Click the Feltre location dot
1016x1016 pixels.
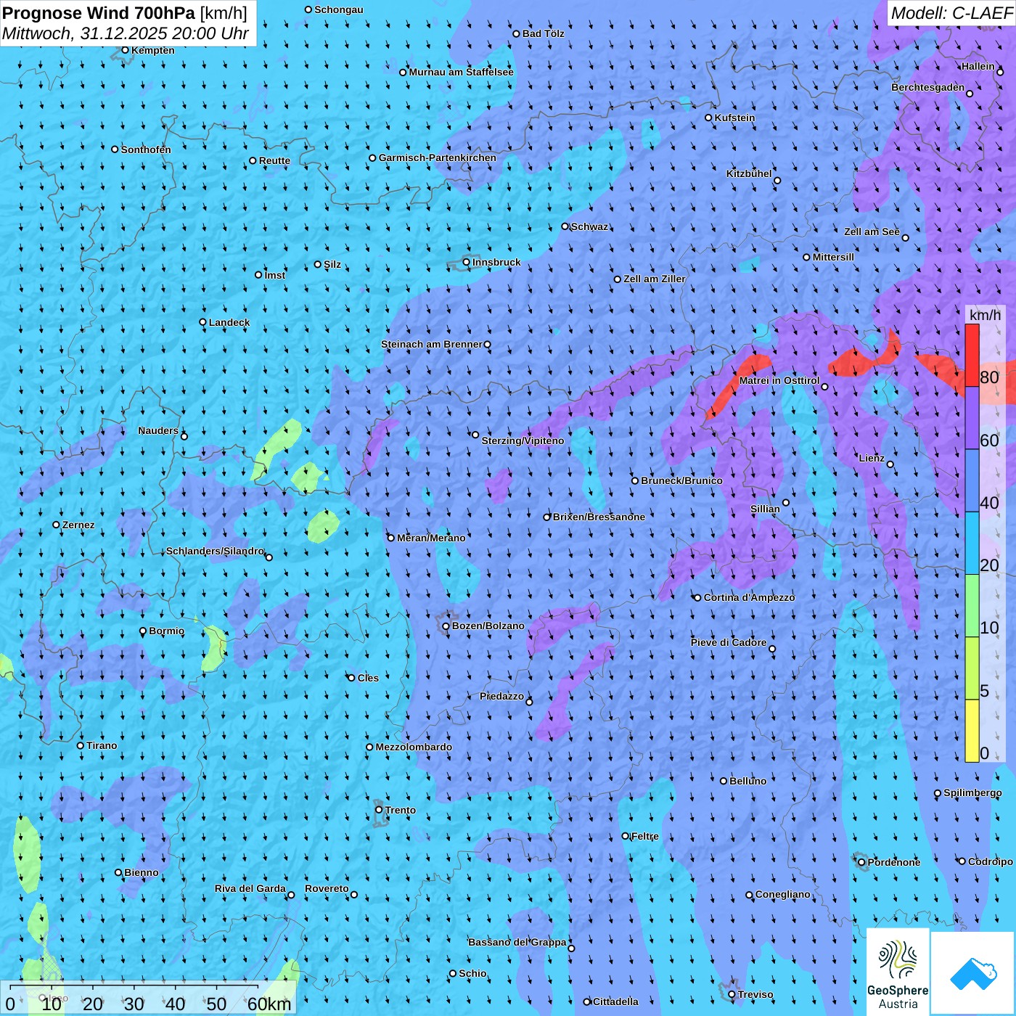click(626, 836)
